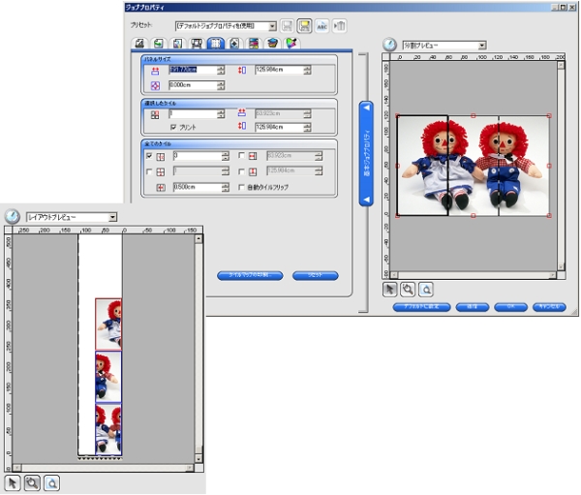Select the zoom magnifier tool under the layout preview

pos(32,483)
